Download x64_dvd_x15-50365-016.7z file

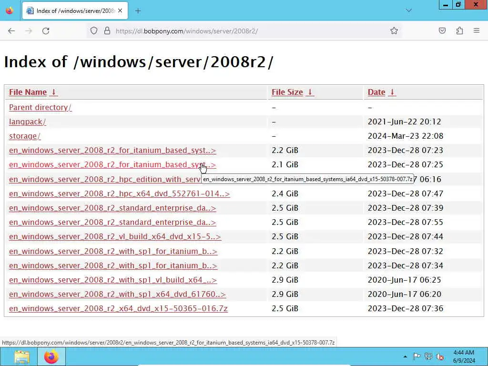[118, 308]
